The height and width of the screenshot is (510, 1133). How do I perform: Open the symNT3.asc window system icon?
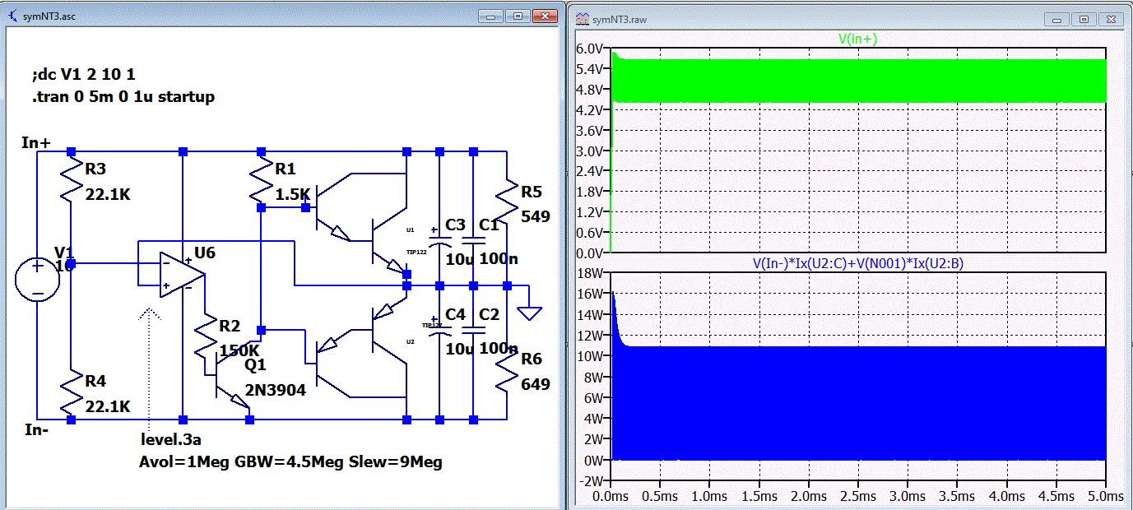pyautogui.click(x=12, y=16)
